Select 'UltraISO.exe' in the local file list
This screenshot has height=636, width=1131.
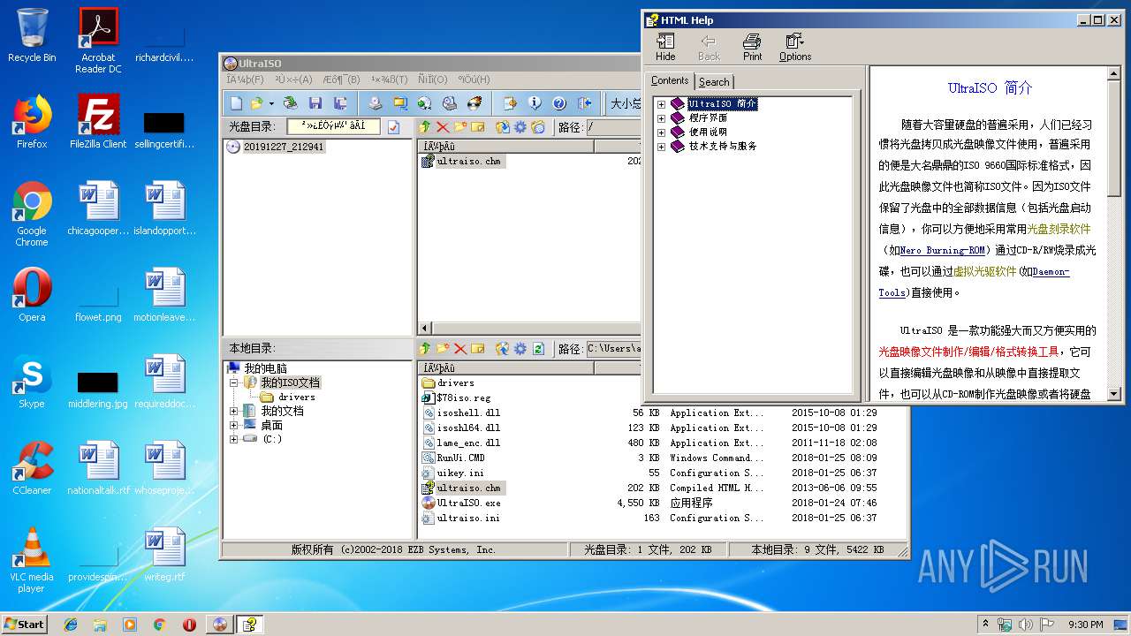point(468,503)
